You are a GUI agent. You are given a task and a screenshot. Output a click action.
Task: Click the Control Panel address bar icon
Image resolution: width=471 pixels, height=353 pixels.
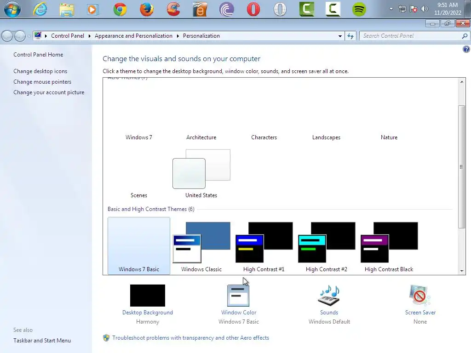click(38, 36)
